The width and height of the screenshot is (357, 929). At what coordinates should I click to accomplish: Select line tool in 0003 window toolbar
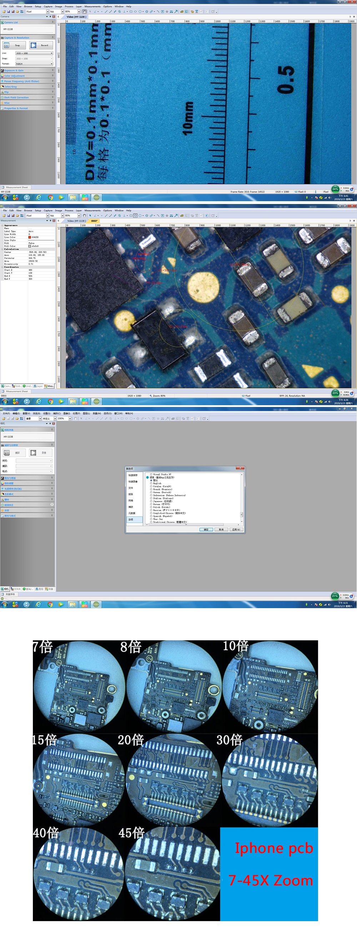106,216
